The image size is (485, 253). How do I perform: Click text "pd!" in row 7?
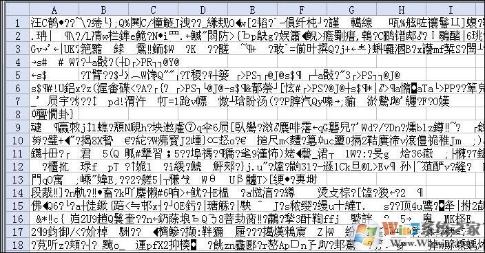116,102
